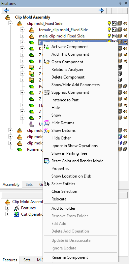Click pin icon on Features panel header
This screenshot has height=264, width=129.
pos(120,3)
